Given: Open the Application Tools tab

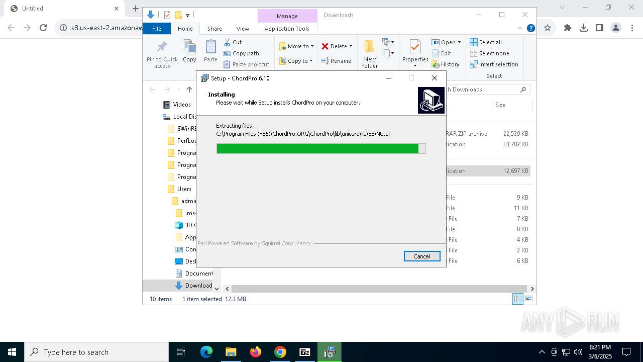Looking at the screenshot, I should 287,29.
